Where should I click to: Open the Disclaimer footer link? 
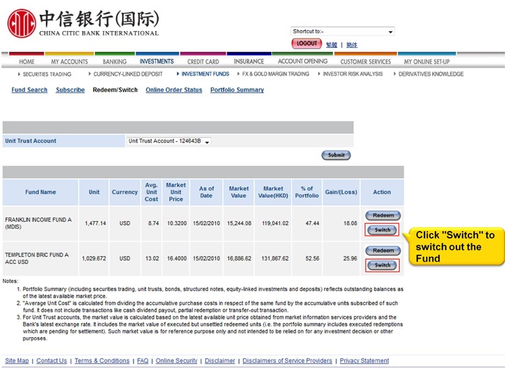tap(220, 361)
